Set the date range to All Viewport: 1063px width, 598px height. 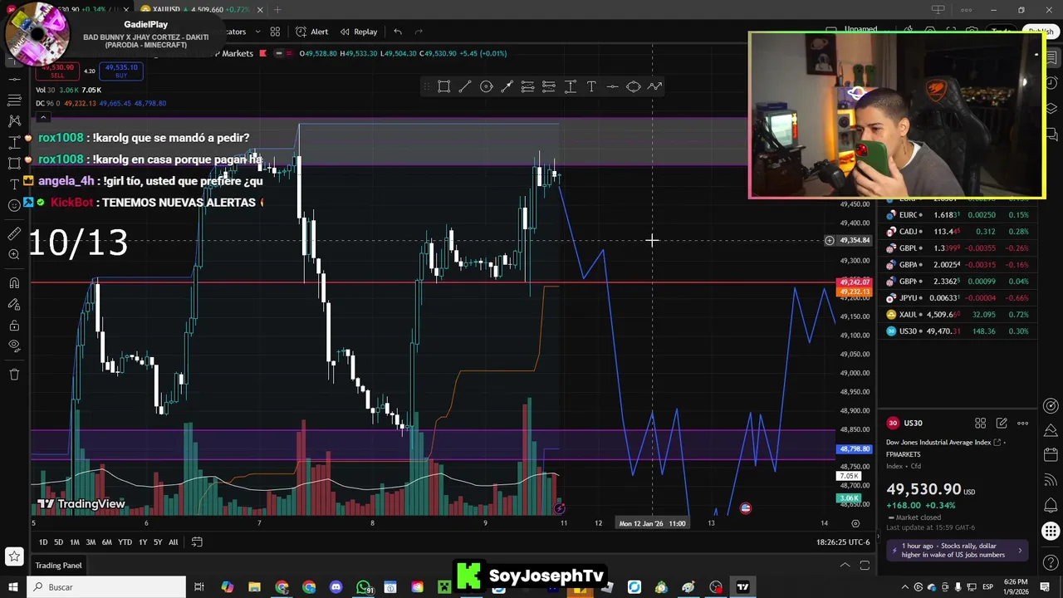pos(173,542)
